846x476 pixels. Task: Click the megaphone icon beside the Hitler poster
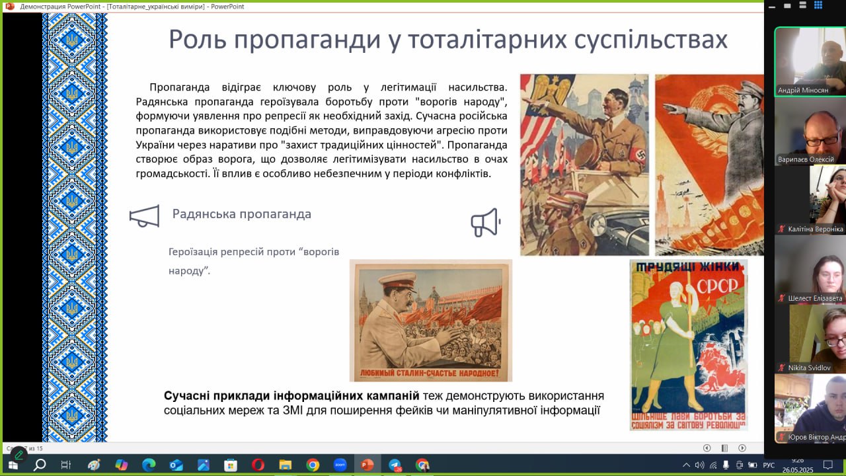click(486, 223)
